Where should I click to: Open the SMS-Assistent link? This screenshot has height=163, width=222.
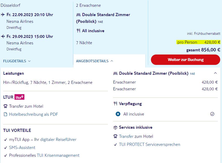22,147
